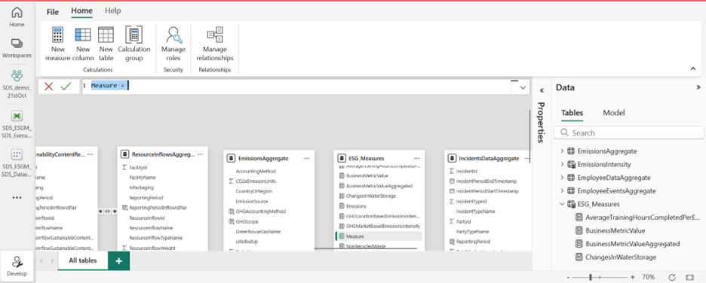Zoom out with the minus button

(568, 277)
